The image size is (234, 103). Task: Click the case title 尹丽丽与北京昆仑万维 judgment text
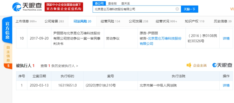77,38
